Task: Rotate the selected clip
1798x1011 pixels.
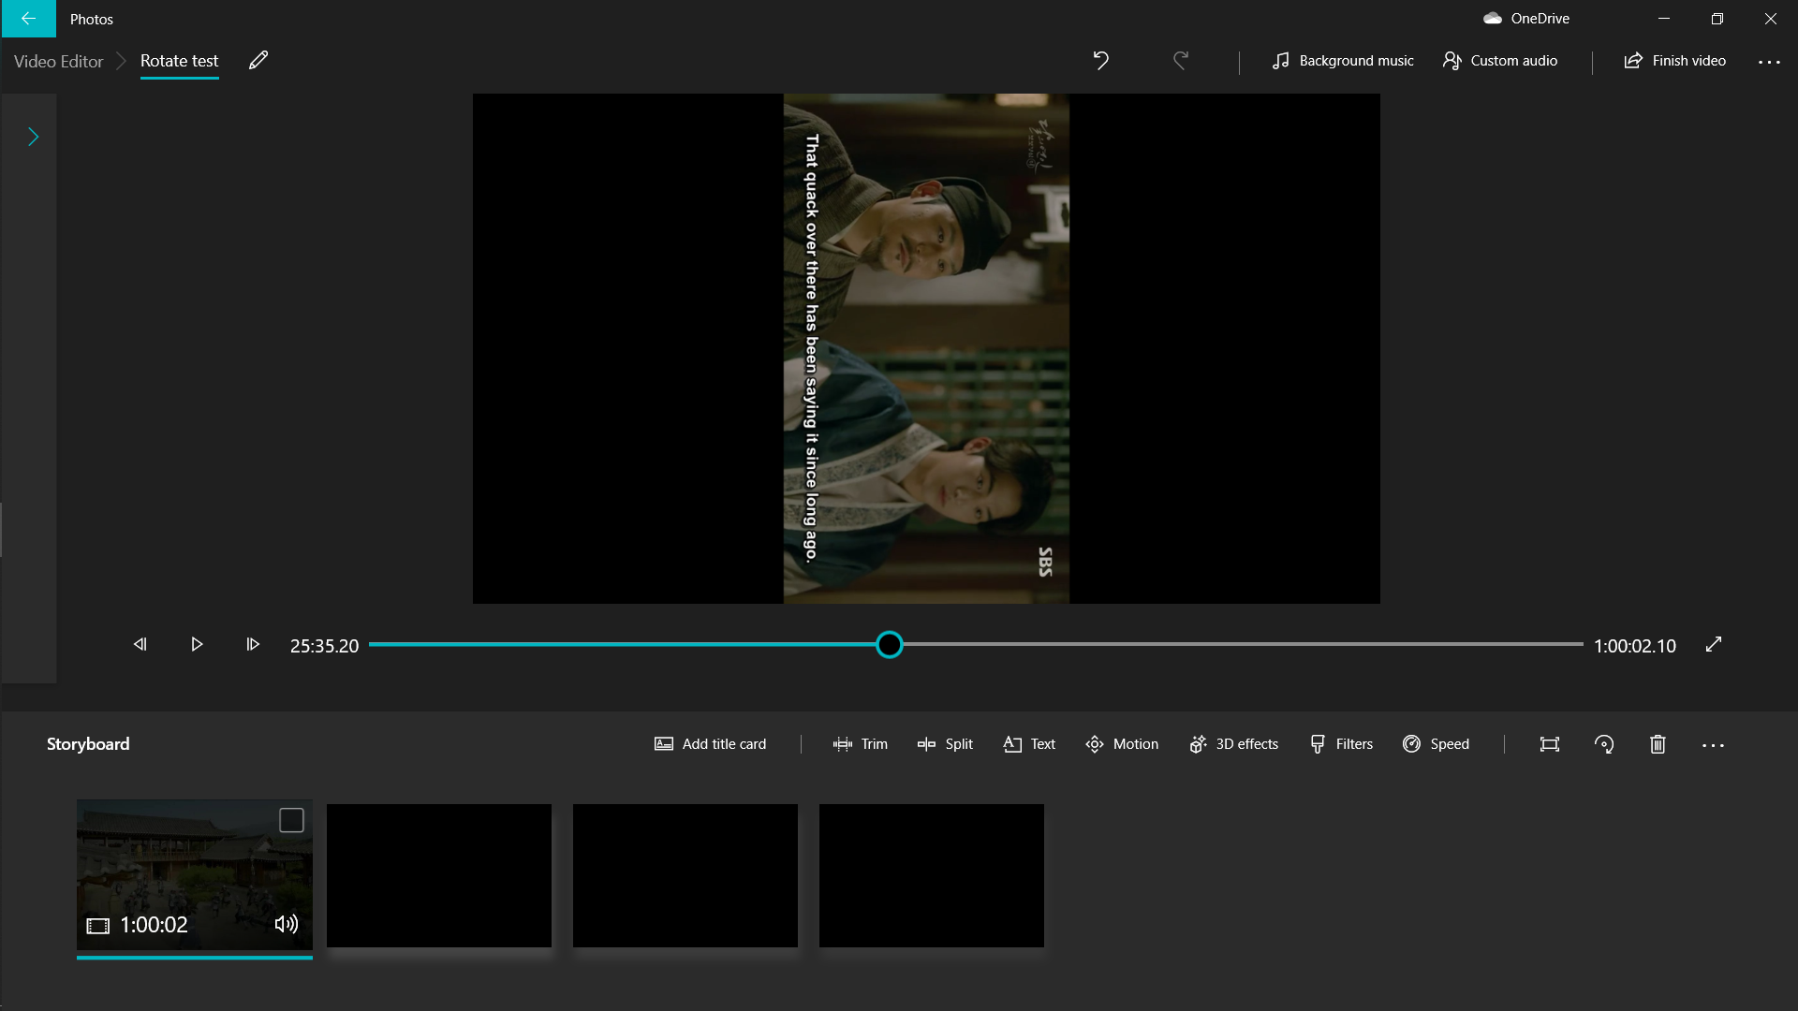Action: [x=1604, y=743]
